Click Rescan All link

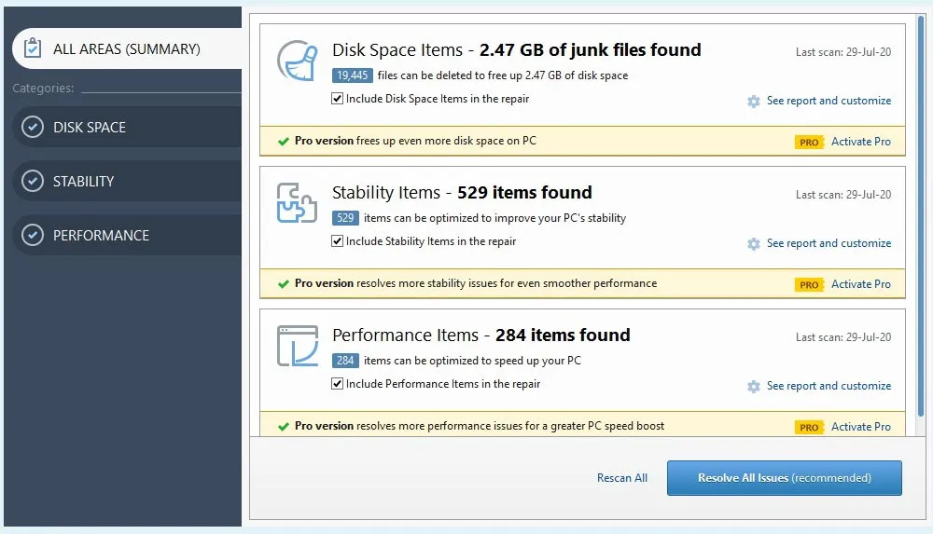click(621, 478)
